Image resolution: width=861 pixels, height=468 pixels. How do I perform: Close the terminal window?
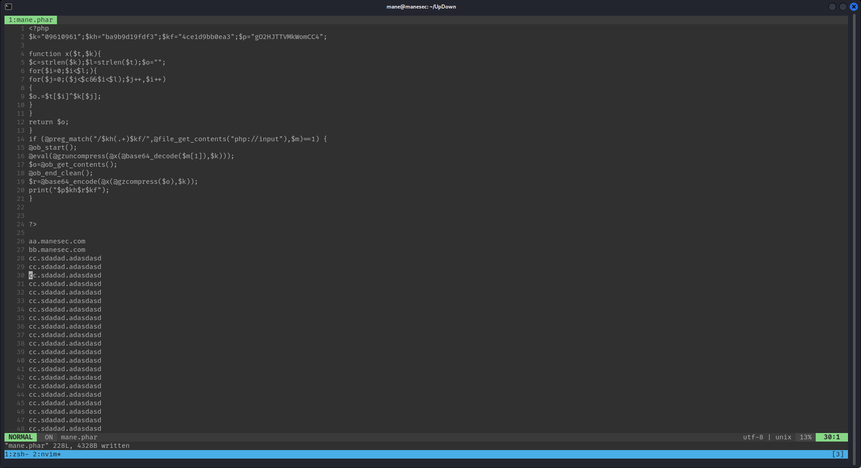coord(854,7)
